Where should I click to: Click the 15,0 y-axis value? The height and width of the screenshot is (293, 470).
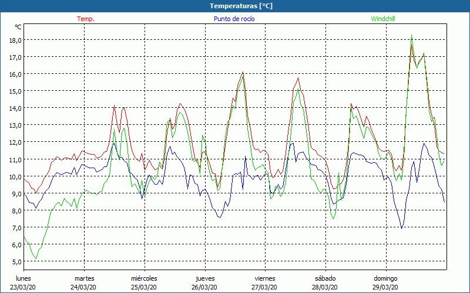15,91
